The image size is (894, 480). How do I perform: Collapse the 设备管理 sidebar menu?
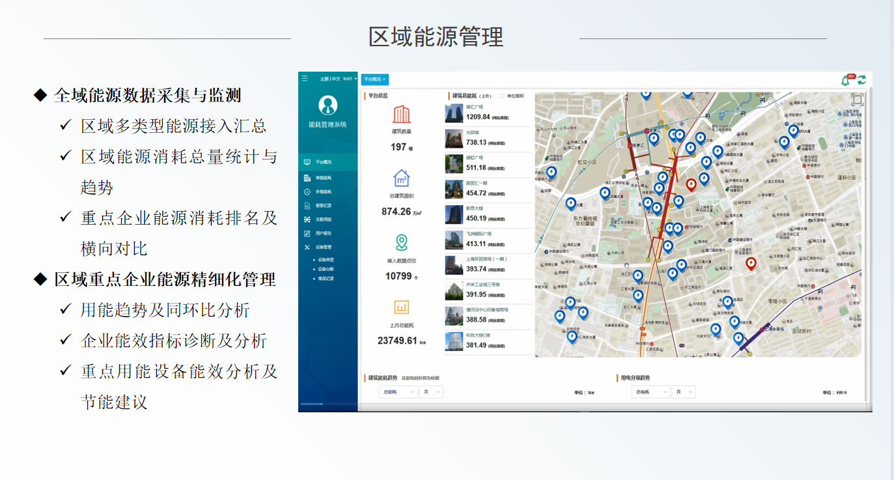324,247
